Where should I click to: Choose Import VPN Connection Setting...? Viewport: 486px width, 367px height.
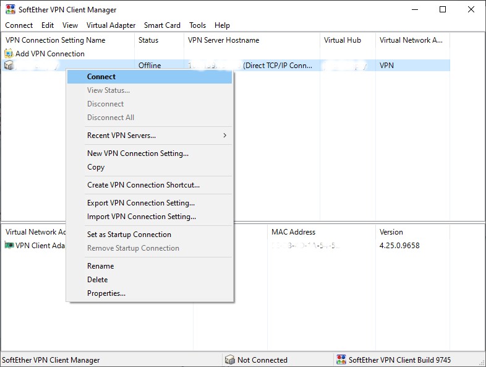[150, 217]
